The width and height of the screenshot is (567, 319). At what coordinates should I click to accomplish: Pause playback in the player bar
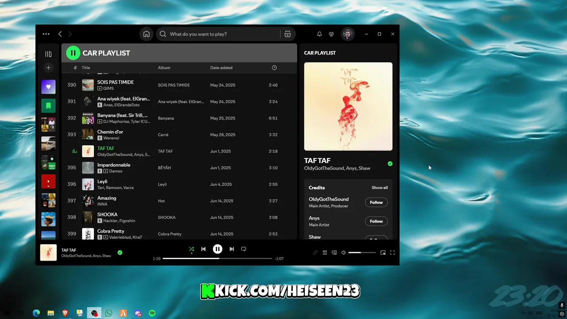[x=217, y=249]
